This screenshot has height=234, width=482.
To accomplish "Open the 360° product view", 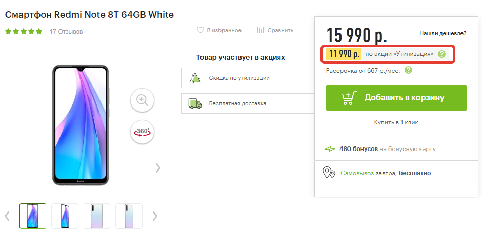I will (x=142, y=132).
